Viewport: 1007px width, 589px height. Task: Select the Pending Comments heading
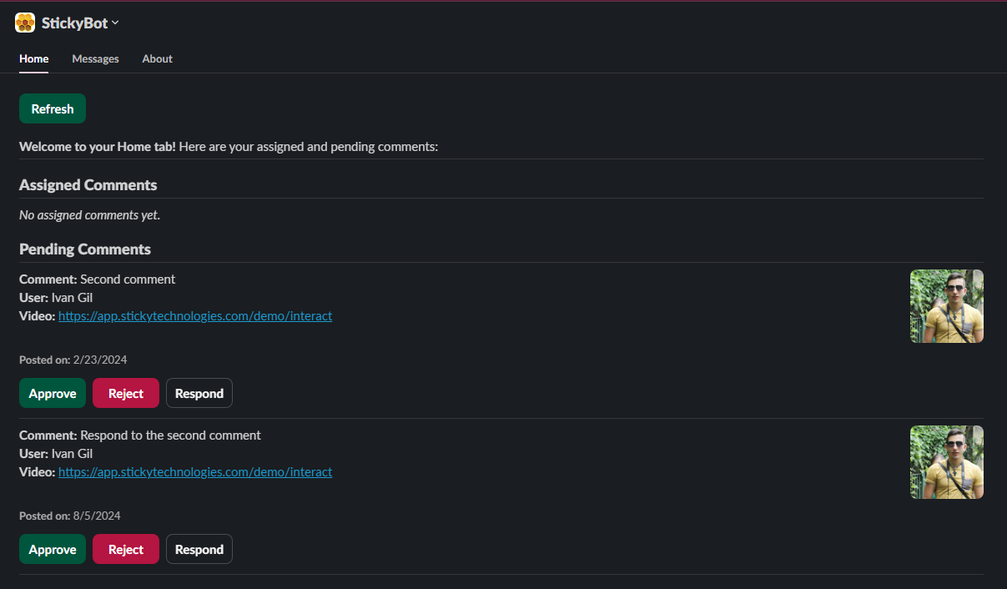click(x=85, y=249)
